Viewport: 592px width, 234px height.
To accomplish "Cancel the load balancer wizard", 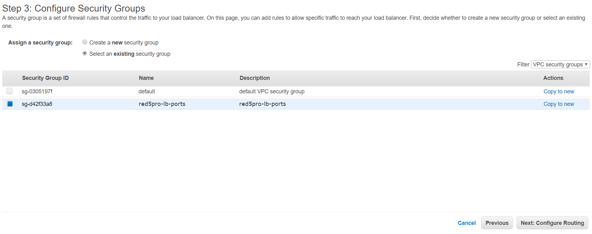I will (466, 223).
